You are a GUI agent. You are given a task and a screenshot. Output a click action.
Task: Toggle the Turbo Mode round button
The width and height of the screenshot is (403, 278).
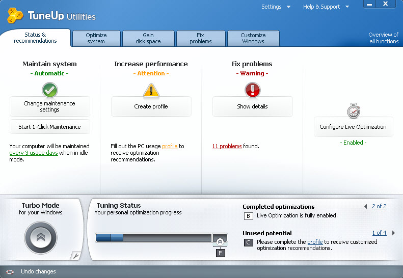tap(41, 238)
